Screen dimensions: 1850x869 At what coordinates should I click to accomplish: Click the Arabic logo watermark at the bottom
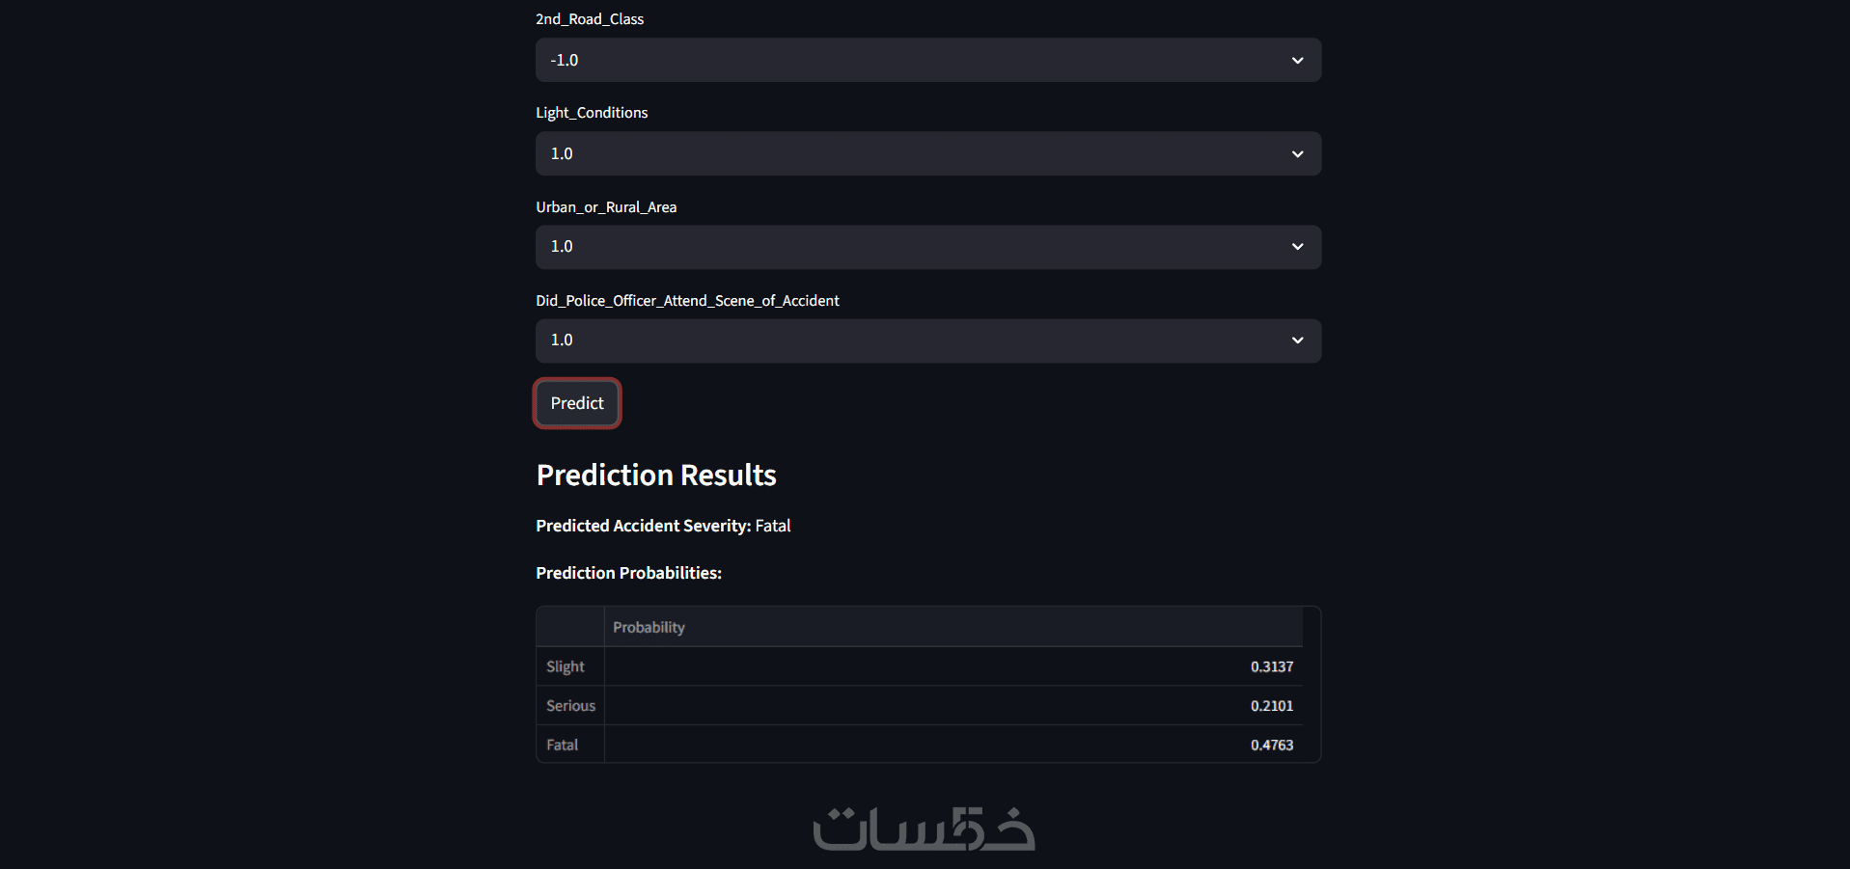[924, 829]
